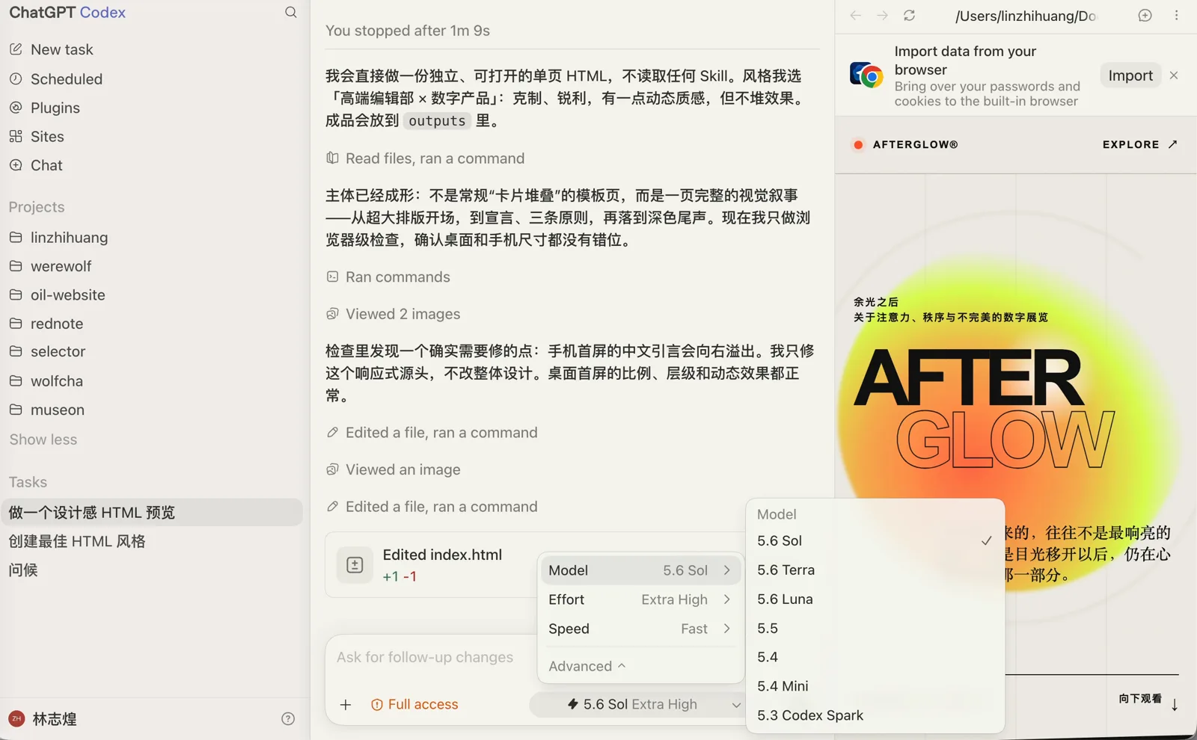Open the werewolf project folder
Image resolution: width=1197 pixels, height=740 pixels.
[50, 266]
